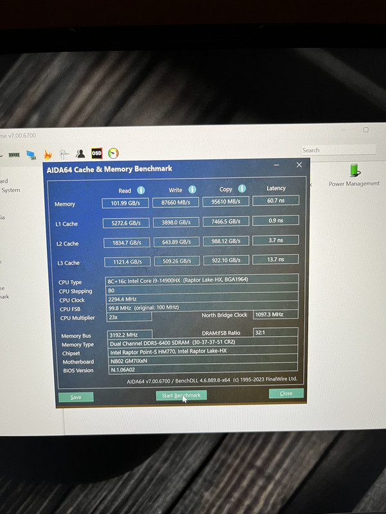Focus the Search field in main window
This screenshot has height=514, width=386.
pyautogui.click(x=338, y=150)
